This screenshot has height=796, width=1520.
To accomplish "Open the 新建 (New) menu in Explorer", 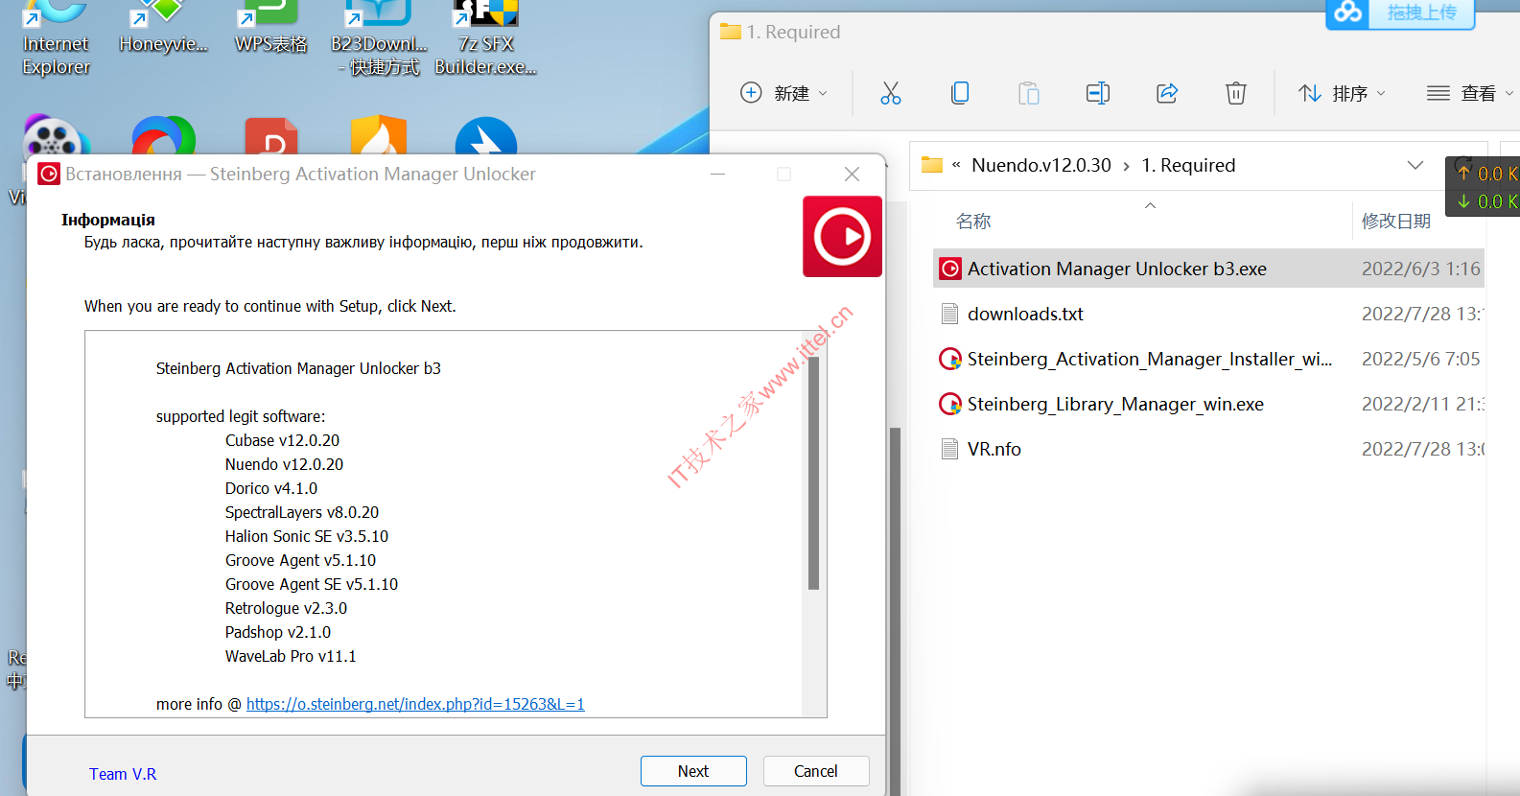I will [783, 93].
